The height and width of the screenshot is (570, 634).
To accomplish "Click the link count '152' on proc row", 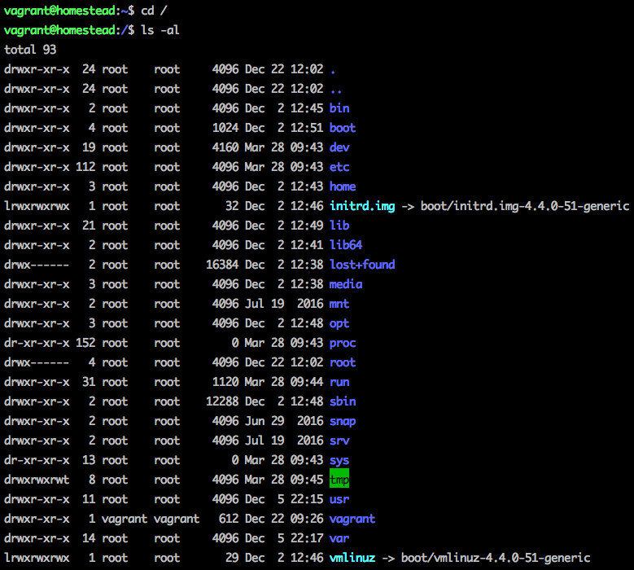I will (85, 343).
